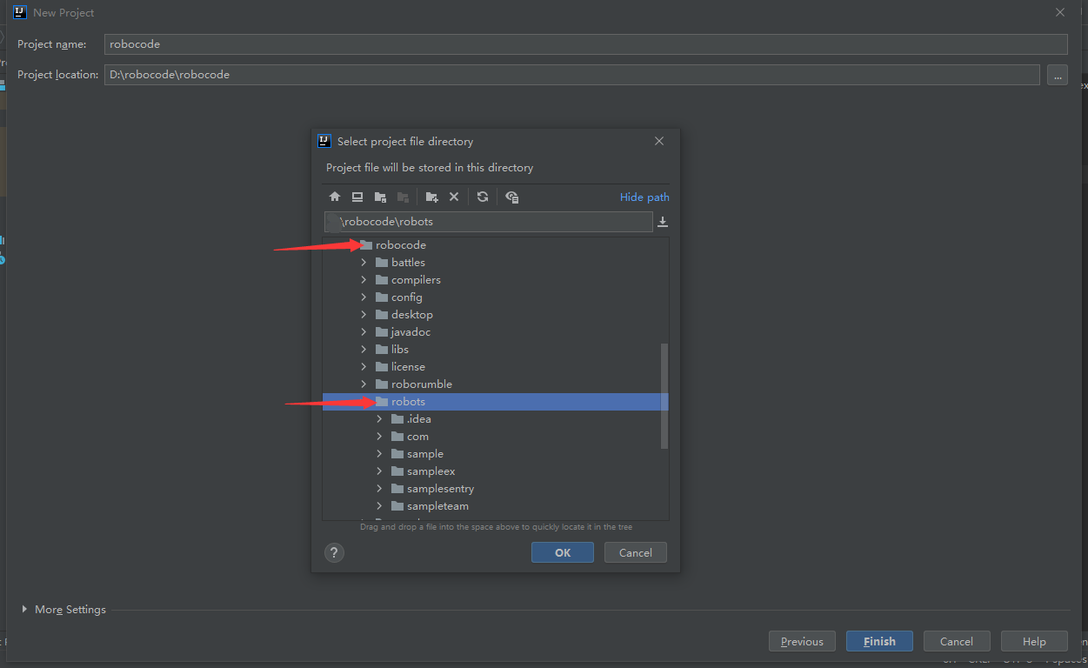This screenshot has width=1088, height=668.
Task: Expand the javadoc folder
Action: (364, 332)
